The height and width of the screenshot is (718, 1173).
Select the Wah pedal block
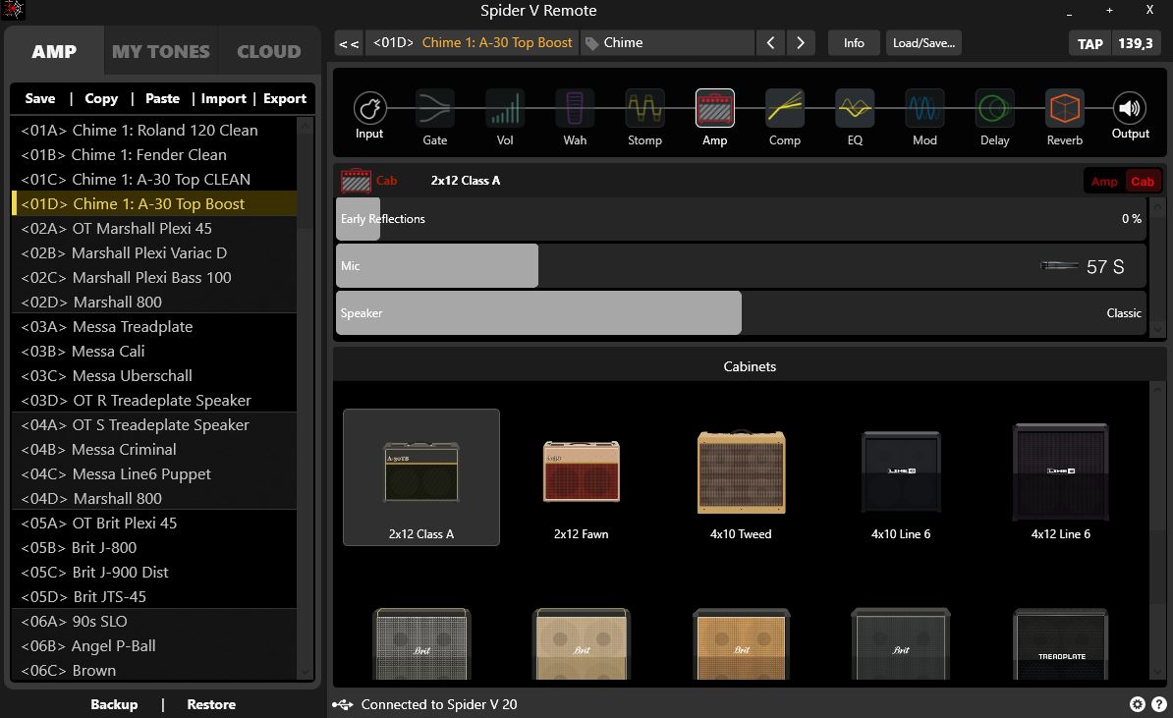point(575,109)
